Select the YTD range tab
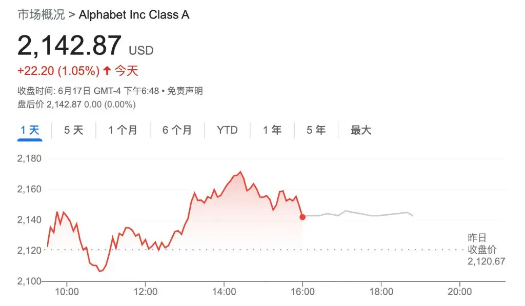The height and width of the screenshot is (306, 525). click(x=227, y=130)
